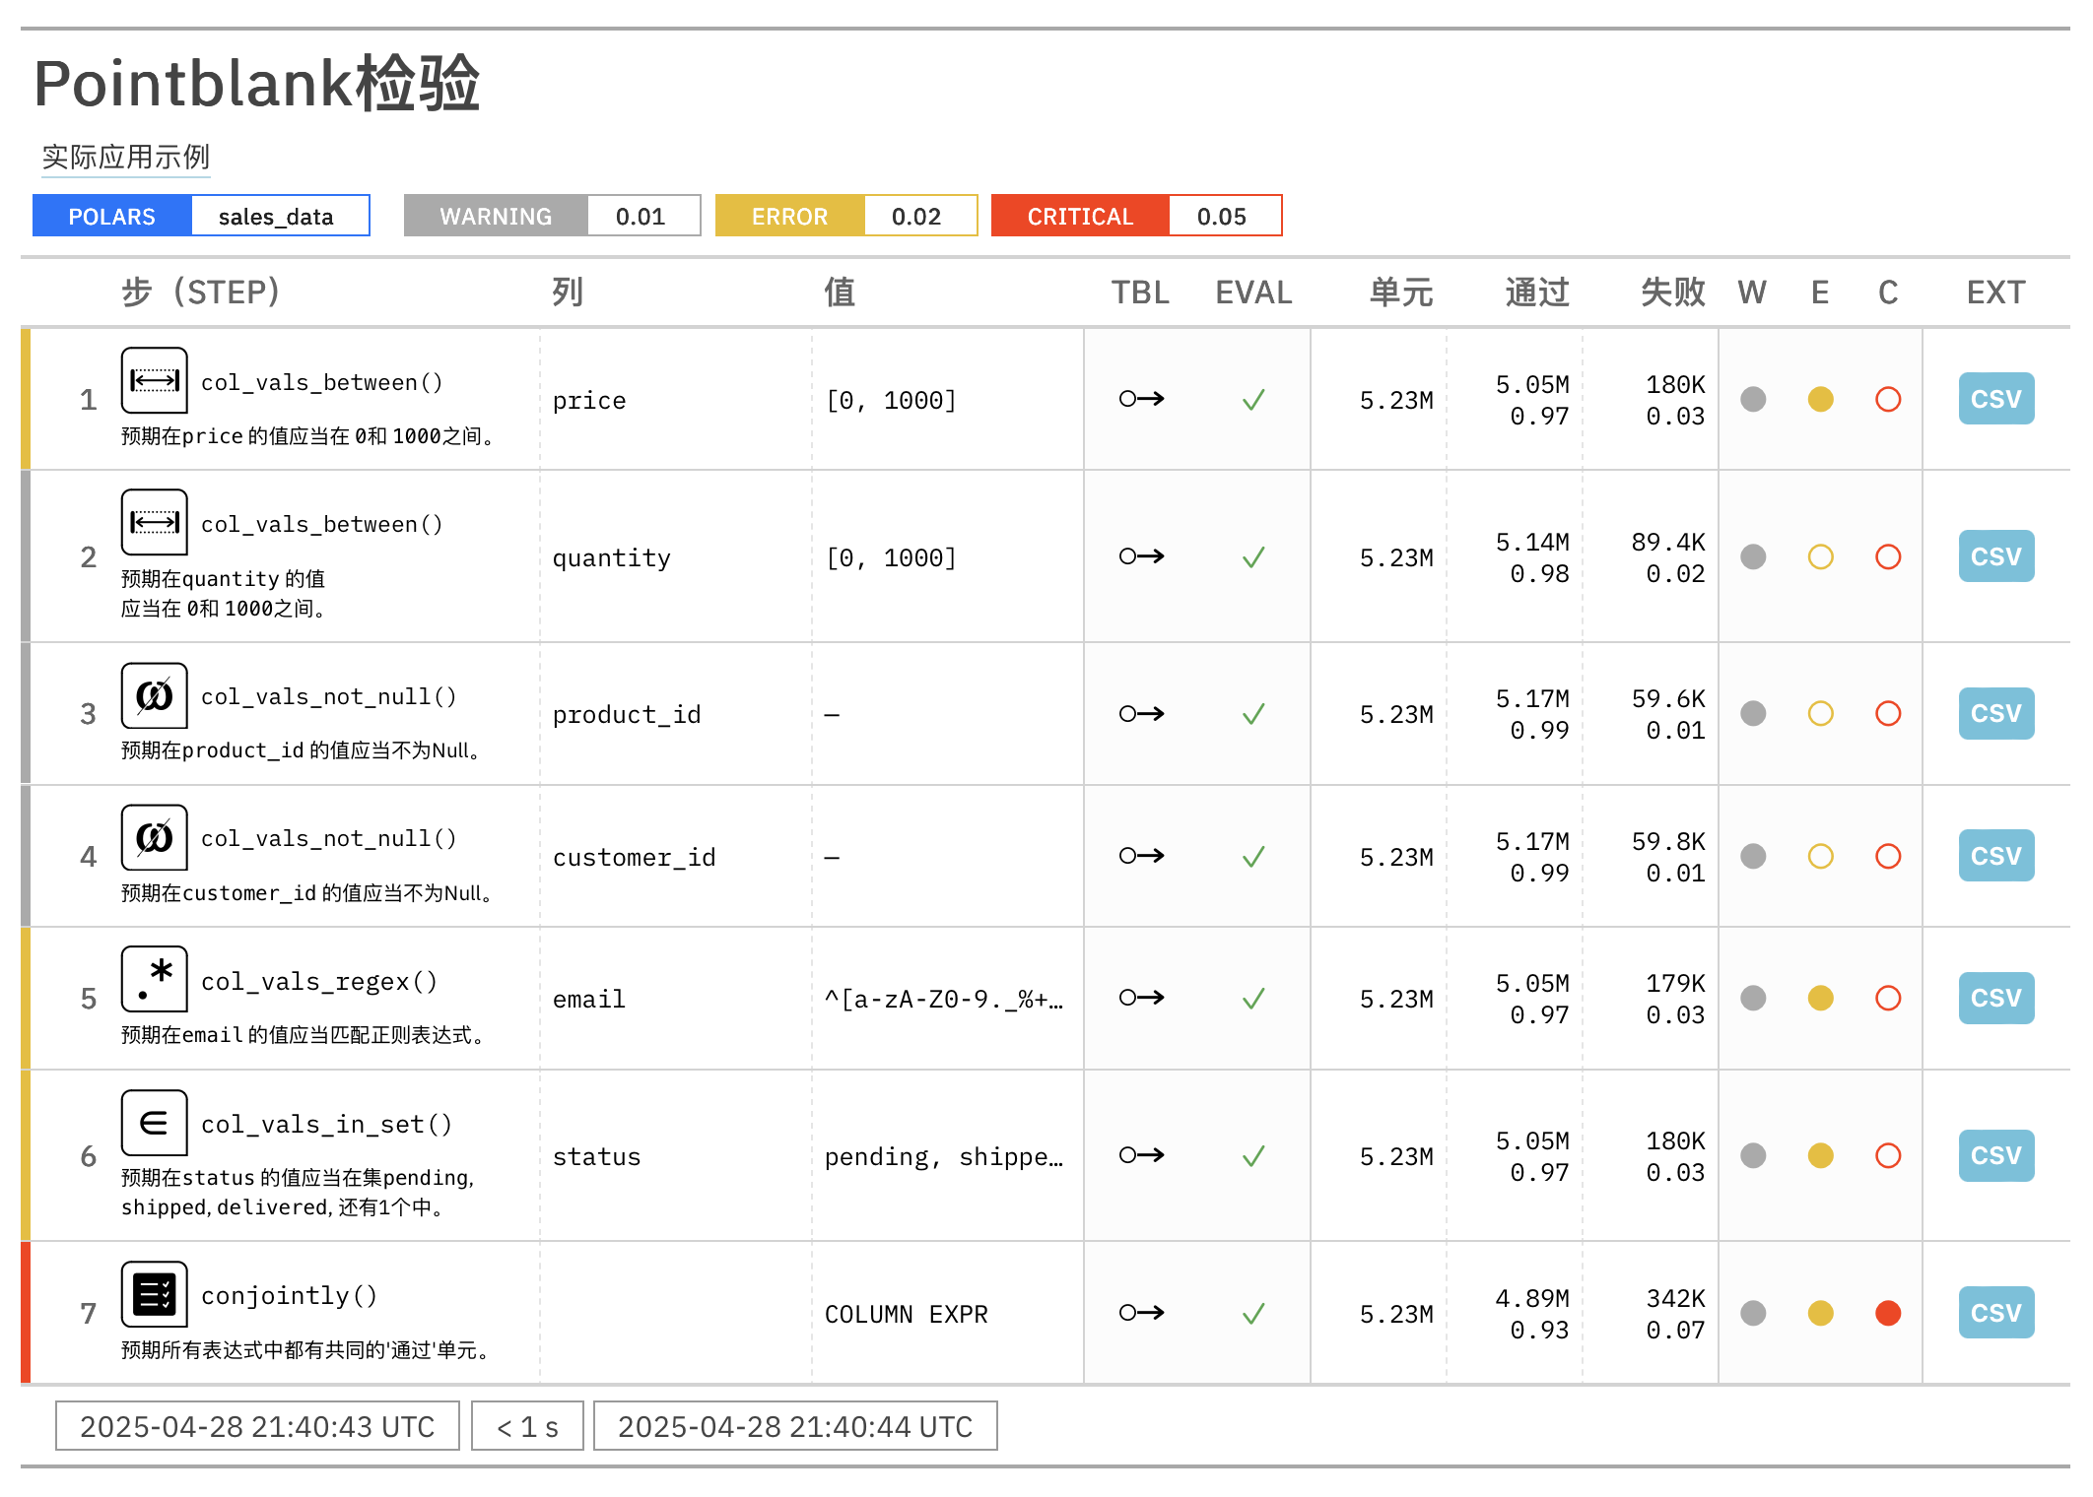
Task: Click the WARNING threshold badge
Action: (496, 216)
